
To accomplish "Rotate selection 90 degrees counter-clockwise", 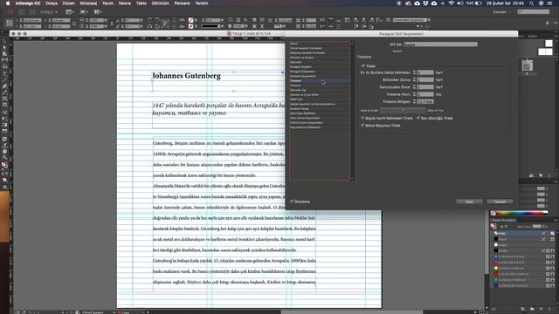I will pyautogui.click(x=157, y=20).
